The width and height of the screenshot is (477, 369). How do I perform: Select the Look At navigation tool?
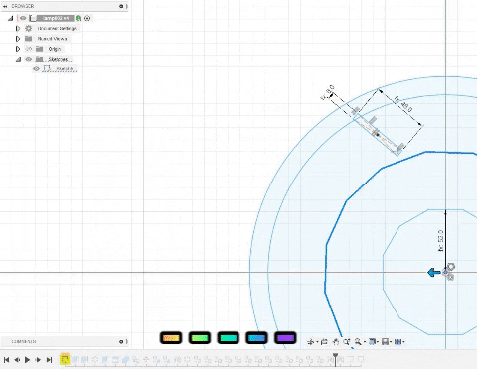(x=324, y=342)
